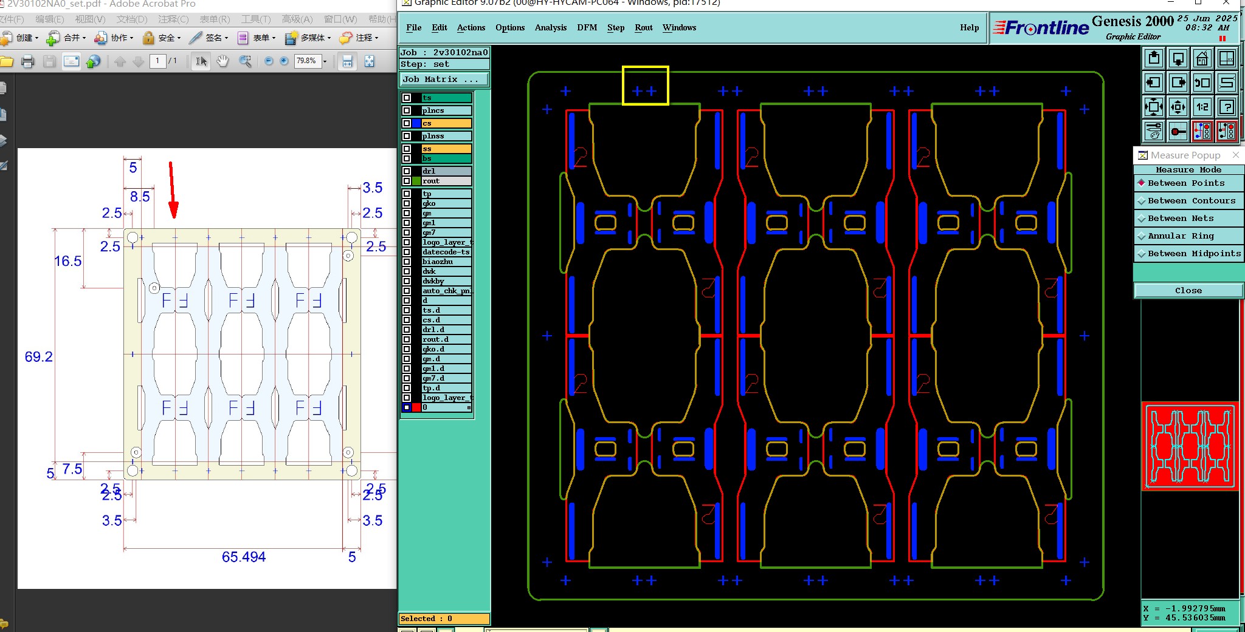The width and height of the screenshot is (1245, 632).
Task: Click the Home view icon in Genesis
Action: click(x=1202, y=59)
